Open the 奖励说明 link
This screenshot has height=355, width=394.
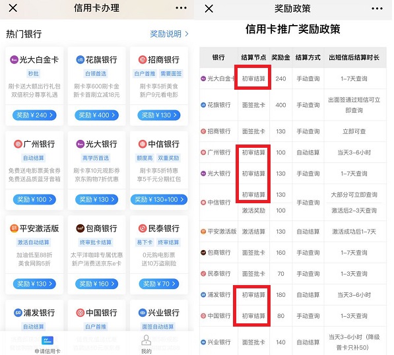click(x=169, y=34)
